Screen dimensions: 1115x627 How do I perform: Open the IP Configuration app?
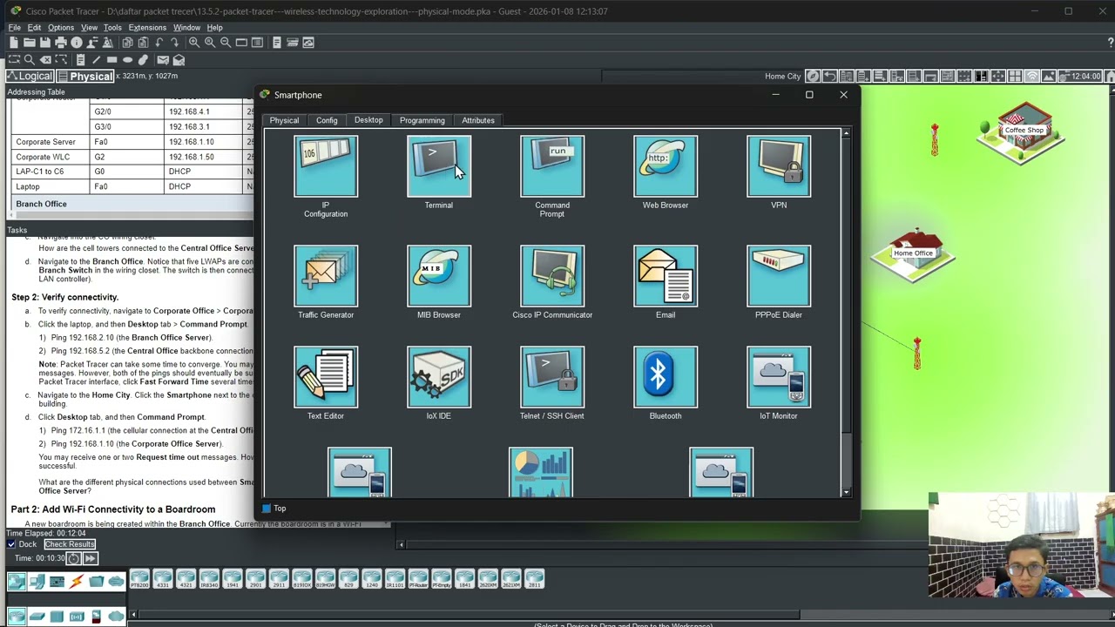pos(326,166)
